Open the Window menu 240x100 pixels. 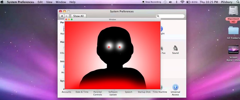[61, 2]
